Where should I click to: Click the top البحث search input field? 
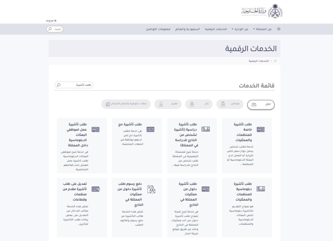click(55, 29)
